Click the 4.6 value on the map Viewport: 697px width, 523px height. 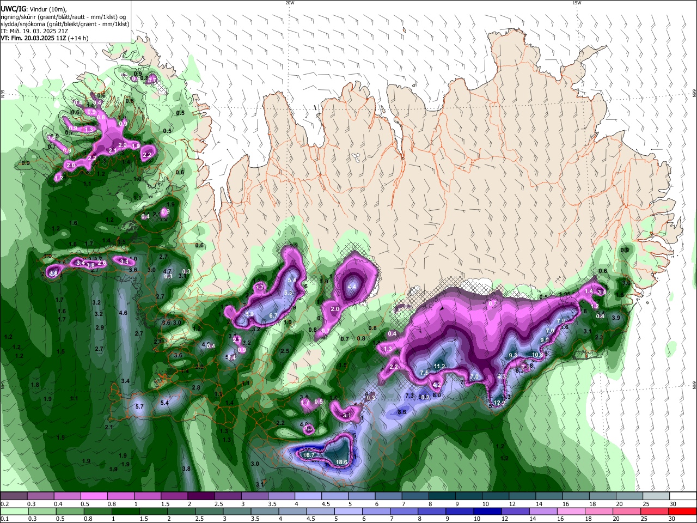123,313
